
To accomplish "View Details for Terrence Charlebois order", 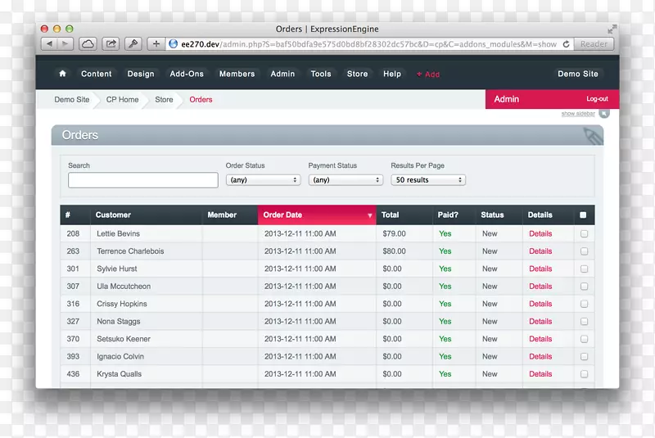I will click(x=540, y=251).
